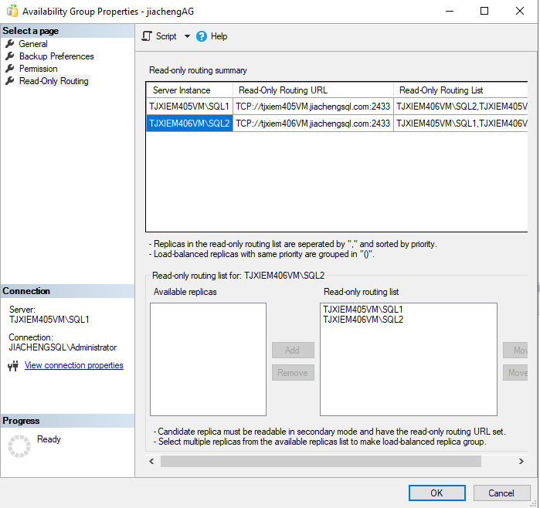Click the horizontal scrollbar thumb
540x508 pixels.
320,461
